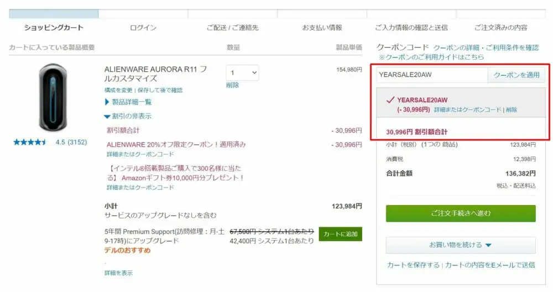Click the Alienware Aurora R11 product image
Viewport: 553px width, 292px height.
[x=53, y=97]
